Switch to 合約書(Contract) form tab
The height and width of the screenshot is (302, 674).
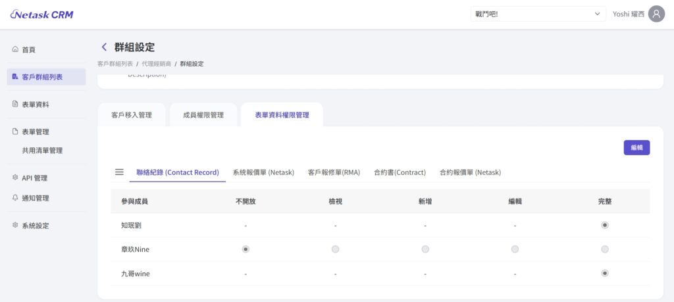(400, 172)
